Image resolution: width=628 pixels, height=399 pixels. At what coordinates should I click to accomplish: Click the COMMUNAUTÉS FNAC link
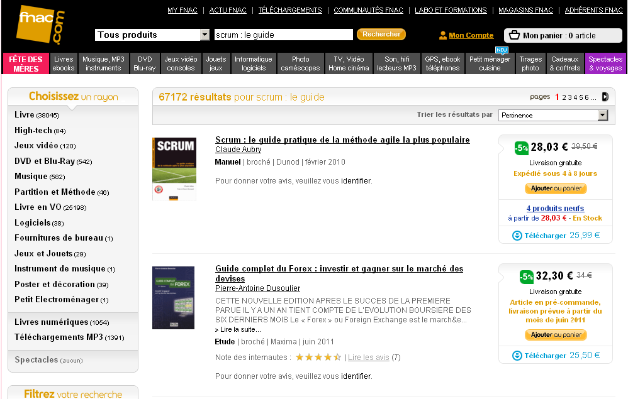[369, 10]
